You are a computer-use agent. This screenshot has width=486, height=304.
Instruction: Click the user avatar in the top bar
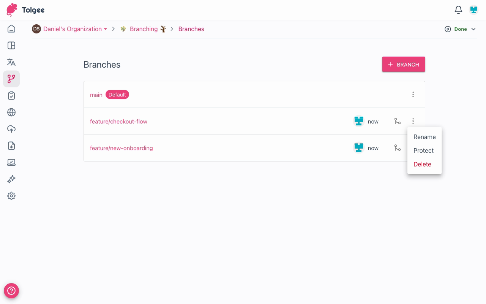point(473,10)
